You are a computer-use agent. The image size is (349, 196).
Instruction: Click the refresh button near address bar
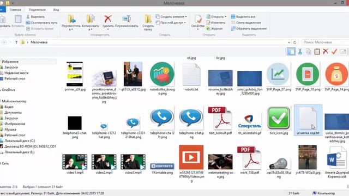pos(294,42)
